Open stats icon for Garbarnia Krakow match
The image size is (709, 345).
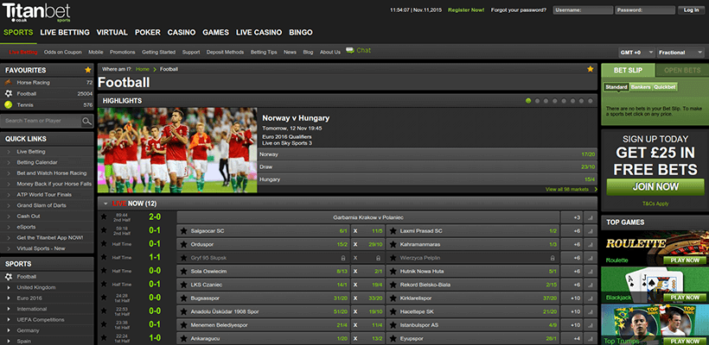[591, 217]
